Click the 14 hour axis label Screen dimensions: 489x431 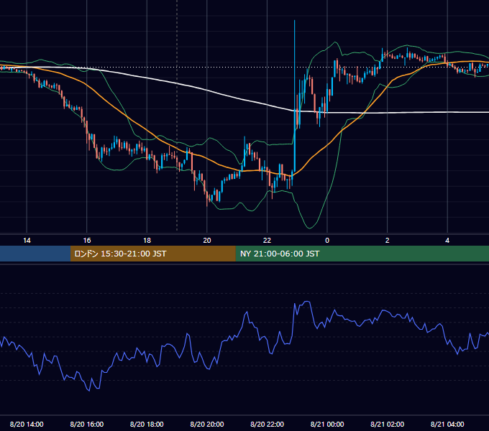[27, 241]
